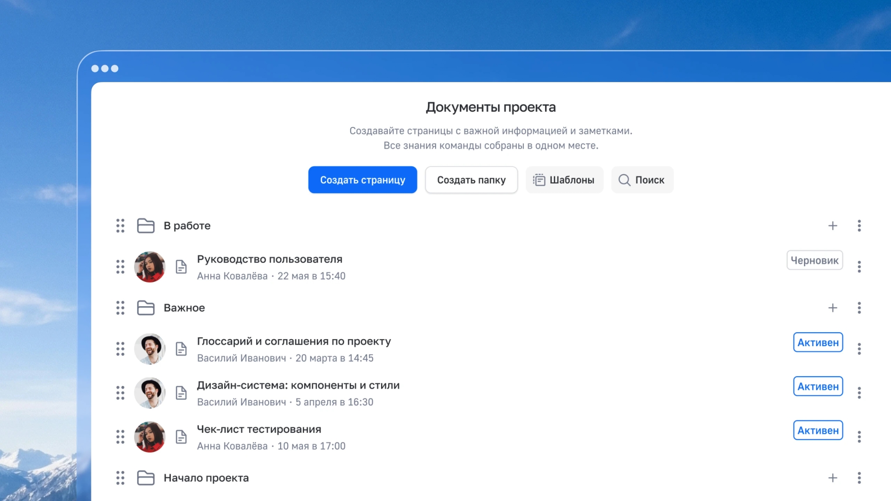
Task: Open kebab menu for Дизайн-система document
Action: coord(859,393)
